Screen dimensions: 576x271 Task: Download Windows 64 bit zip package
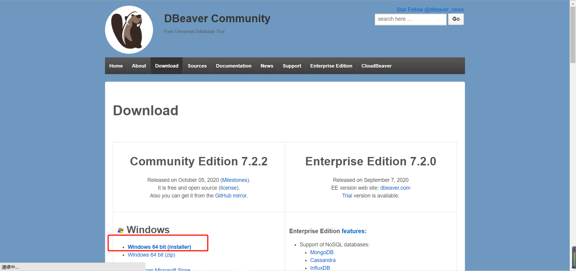click(x=151, y=254)
